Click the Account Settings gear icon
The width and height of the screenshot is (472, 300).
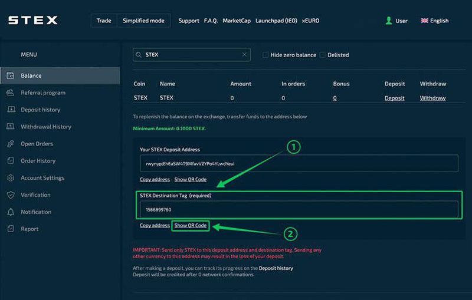tap(11, 177)
